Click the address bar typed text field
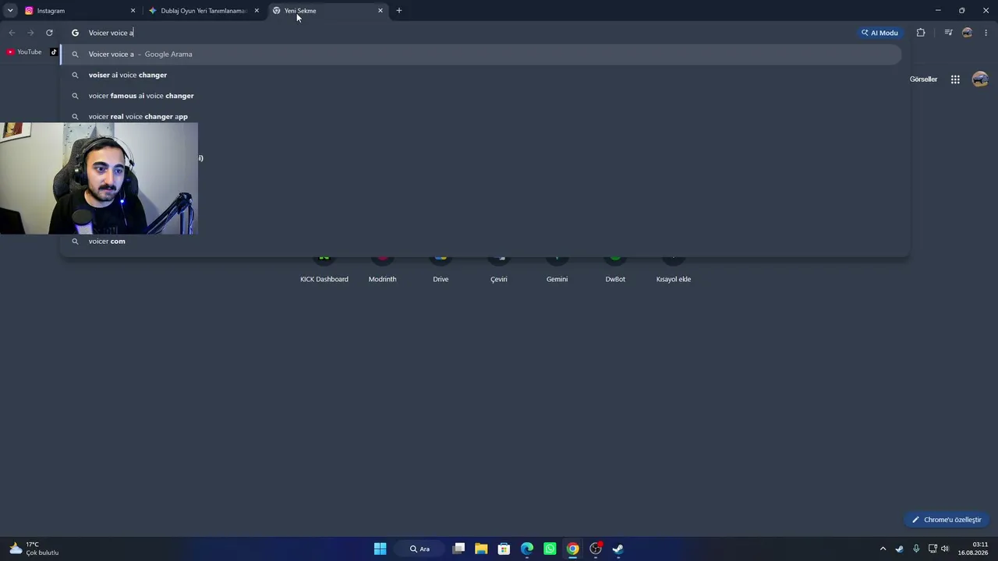998x561 pixels. point(468,33)
